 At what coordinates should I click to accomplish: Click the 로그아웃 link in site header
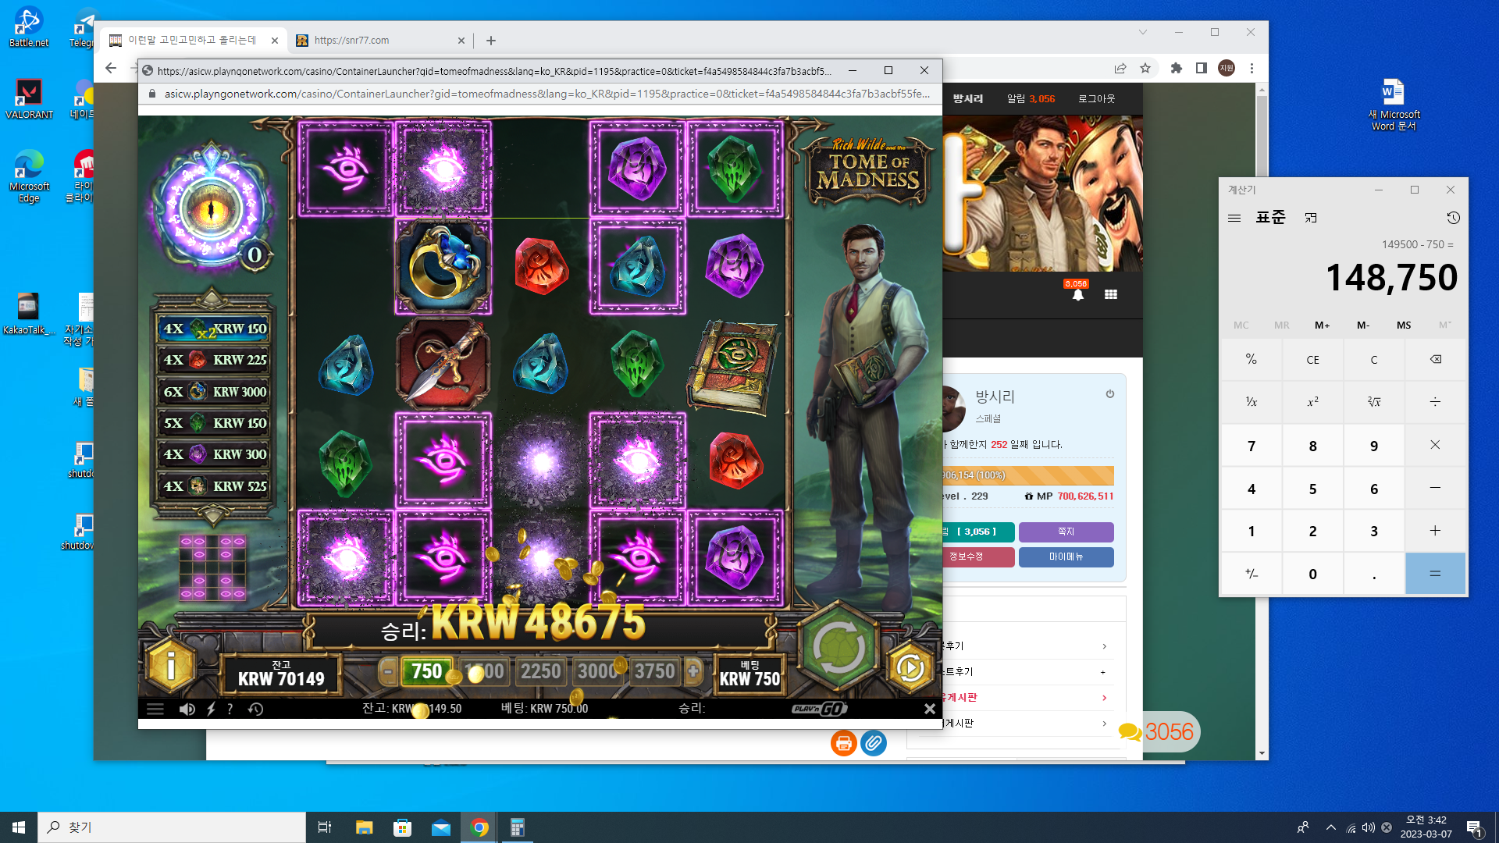[1096, 99]
